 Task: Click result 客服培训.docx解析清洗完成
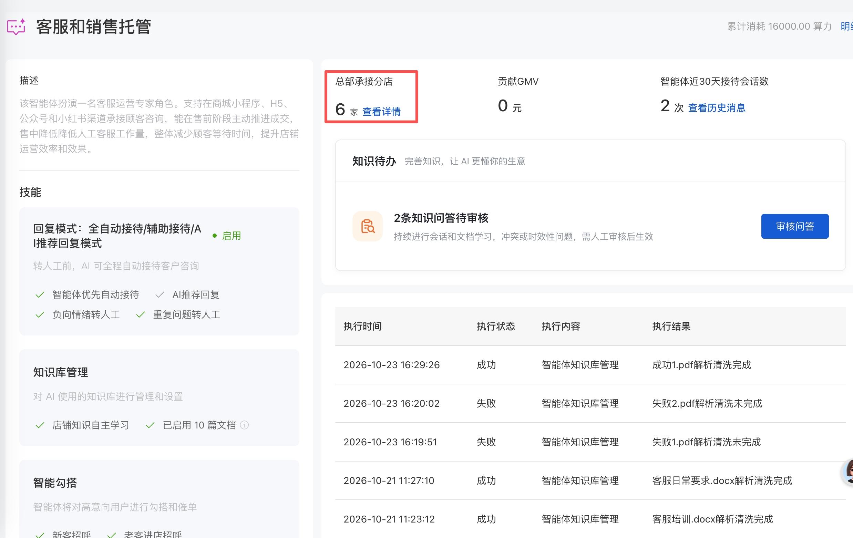tap(712, 519)
